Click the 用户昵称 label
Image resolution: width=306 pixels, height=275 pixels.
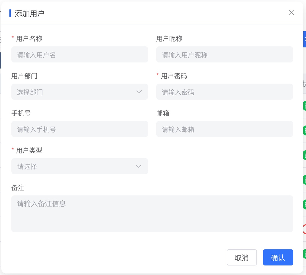[169, 39]
